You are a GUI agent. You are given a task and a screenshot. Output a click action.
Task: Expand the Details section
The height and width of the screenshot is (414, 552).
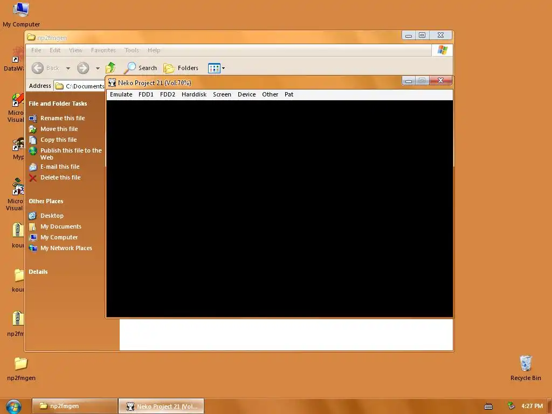point(38,272)
